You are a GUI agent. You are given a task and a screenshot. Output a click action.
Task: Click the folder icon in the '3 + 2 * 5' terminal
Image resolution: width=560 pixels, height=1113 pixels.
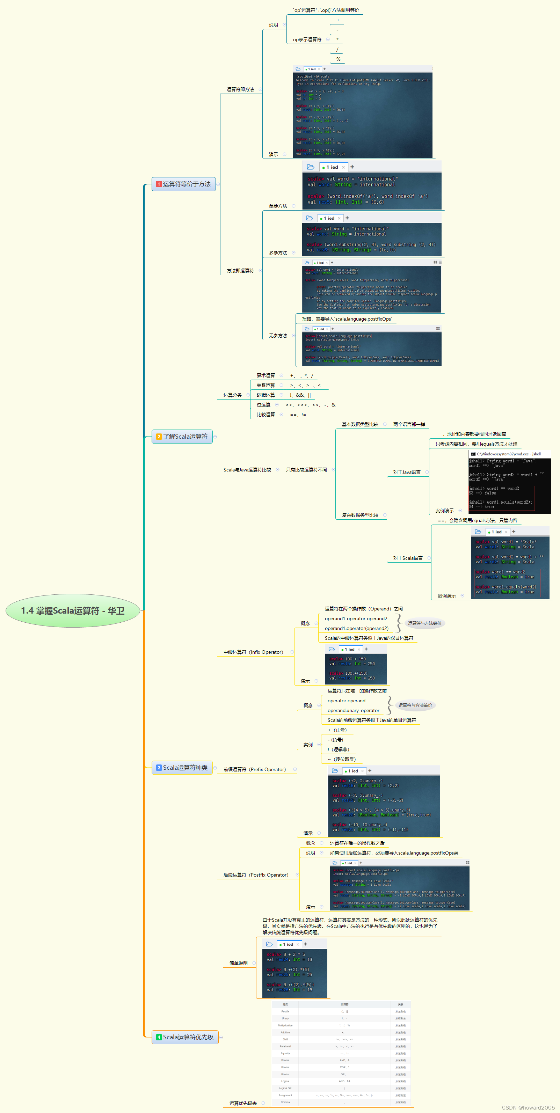[269, 944]
